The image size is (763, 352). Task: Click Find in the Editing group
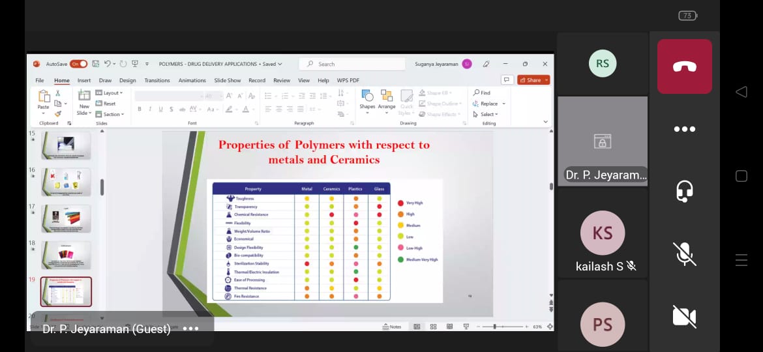pyautogui.click(x=482, y=93)
